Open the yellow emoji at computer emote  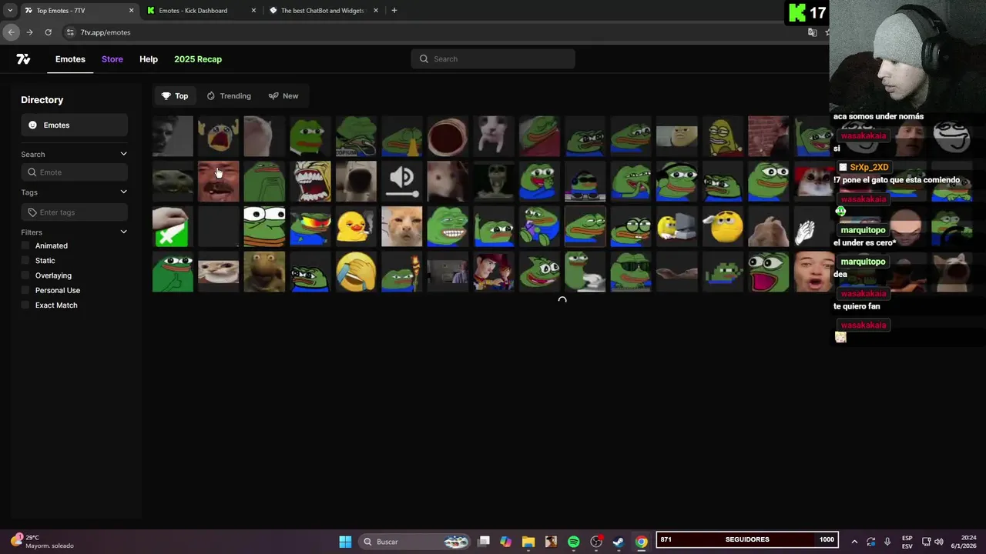(676, 227)
